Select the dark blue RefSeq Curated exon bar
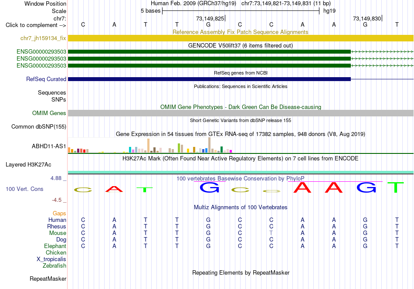This screenshot has height=289, width=414. pos(209,79)
